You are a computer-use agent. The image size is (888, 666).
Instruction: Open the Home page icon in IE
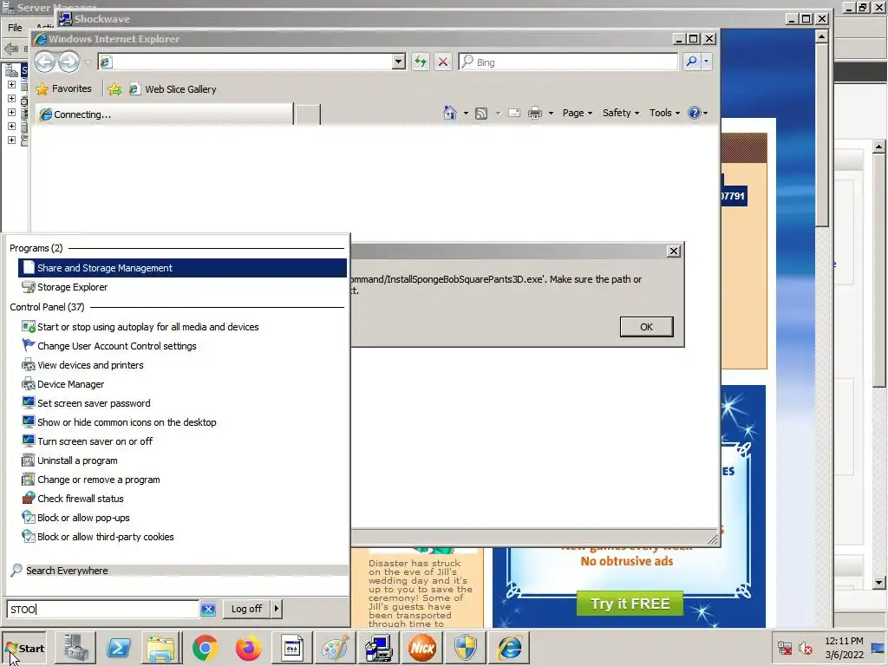[450, 113]
